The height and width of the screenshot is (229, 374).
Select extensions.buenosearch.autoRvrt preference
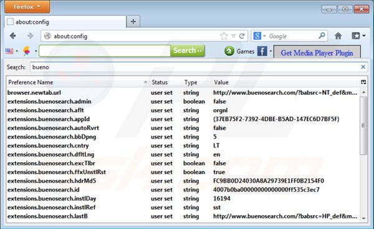tap(183, 128)
